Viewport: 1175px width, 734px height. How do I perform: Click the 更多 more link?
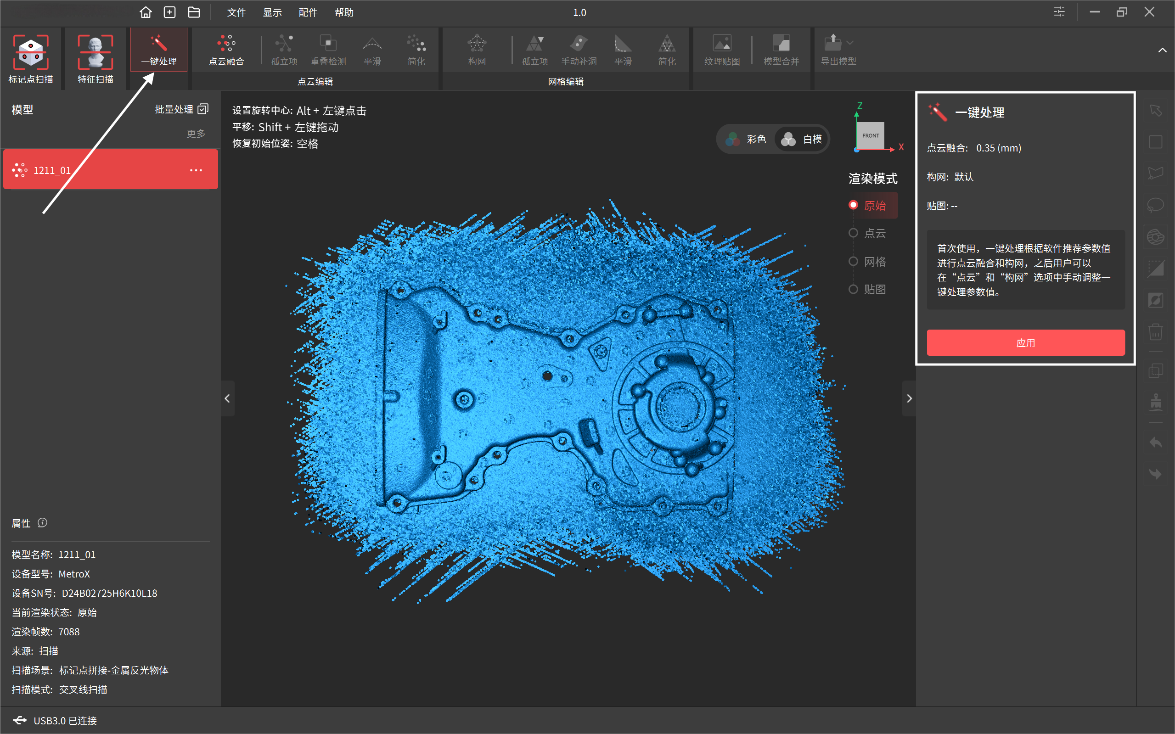[196, 134]
